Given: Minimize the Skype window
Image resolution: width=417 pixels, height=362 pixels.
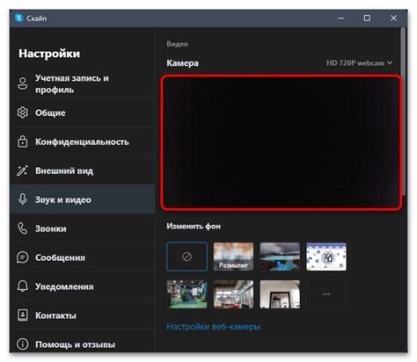Looking at the screenshot, I should coord(340,18).
